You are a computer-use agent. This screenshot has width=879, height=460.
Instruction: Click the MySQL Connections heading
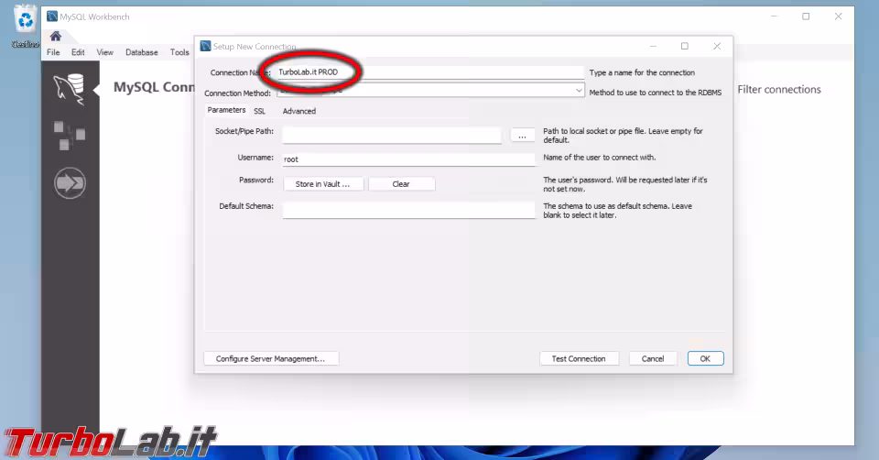tap(154, 87)
